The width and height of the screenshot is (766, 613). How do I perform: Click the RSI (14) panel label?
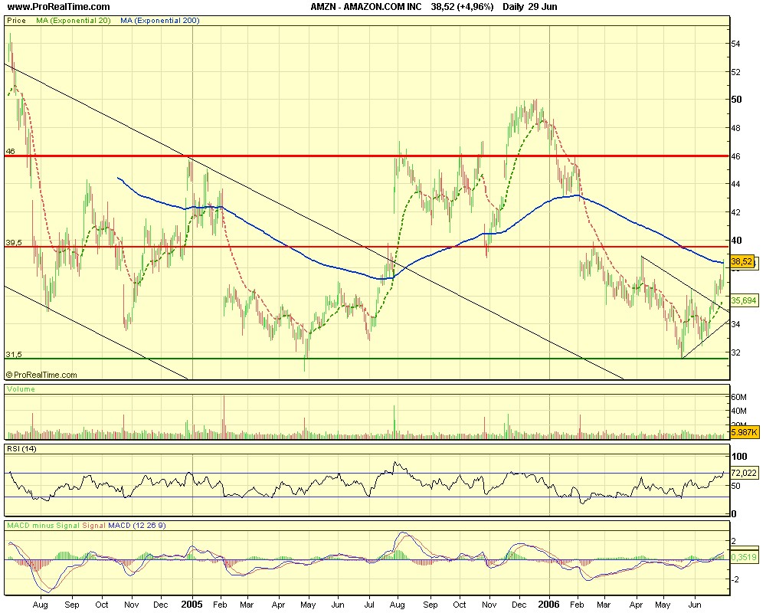click(x=21, y=449)
